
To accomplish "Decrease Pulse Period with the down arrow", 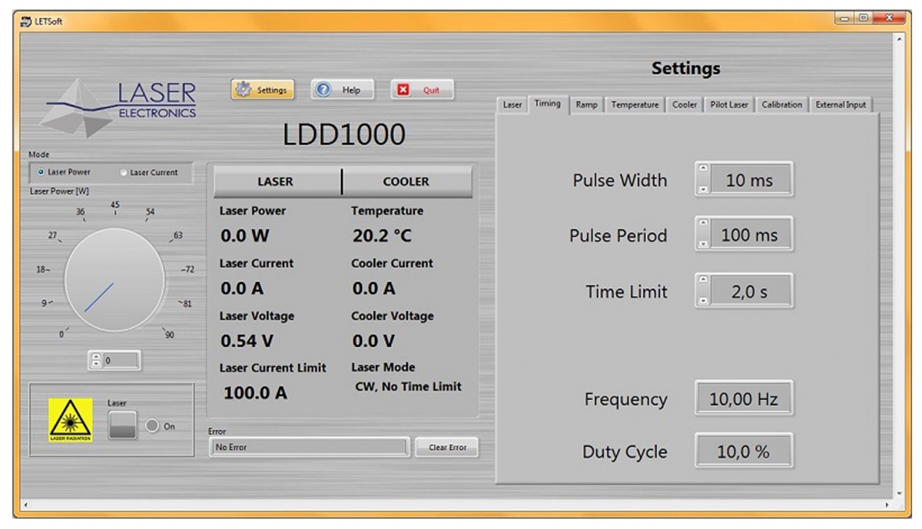I will click(x=703, y=244).
